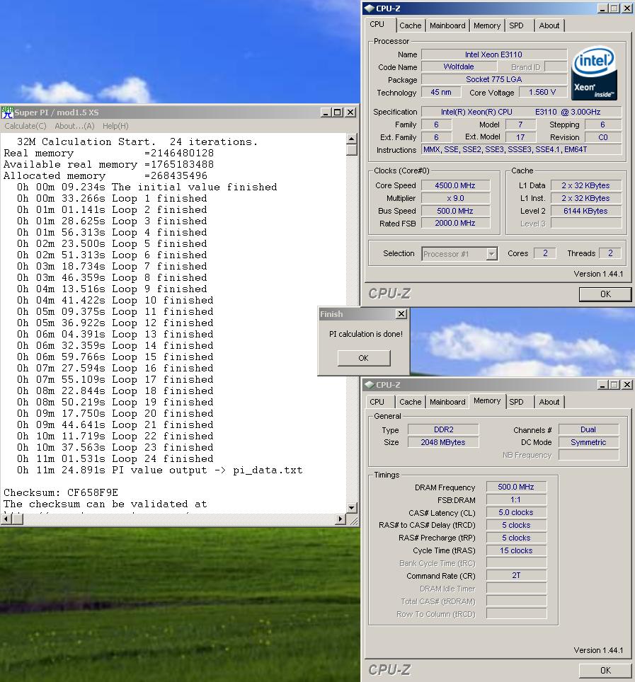Expand the Processor #1 selection dropdown
Screen dimensions: 635x682
[491, 253]
